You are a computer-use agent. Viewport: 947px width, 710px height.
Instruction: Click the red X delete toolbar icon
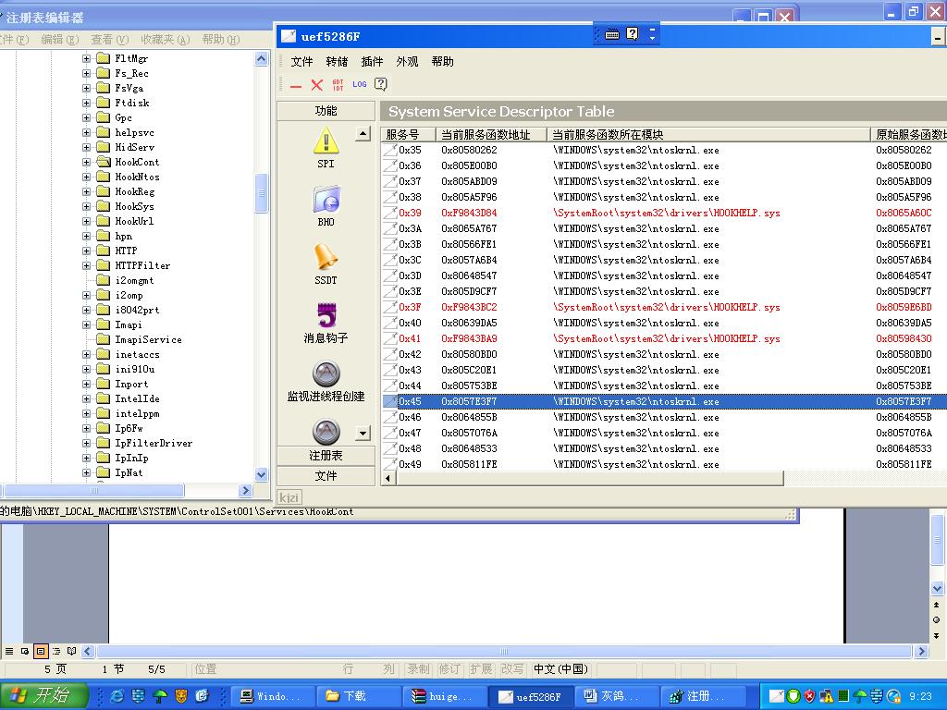click(x=316, y=85)
